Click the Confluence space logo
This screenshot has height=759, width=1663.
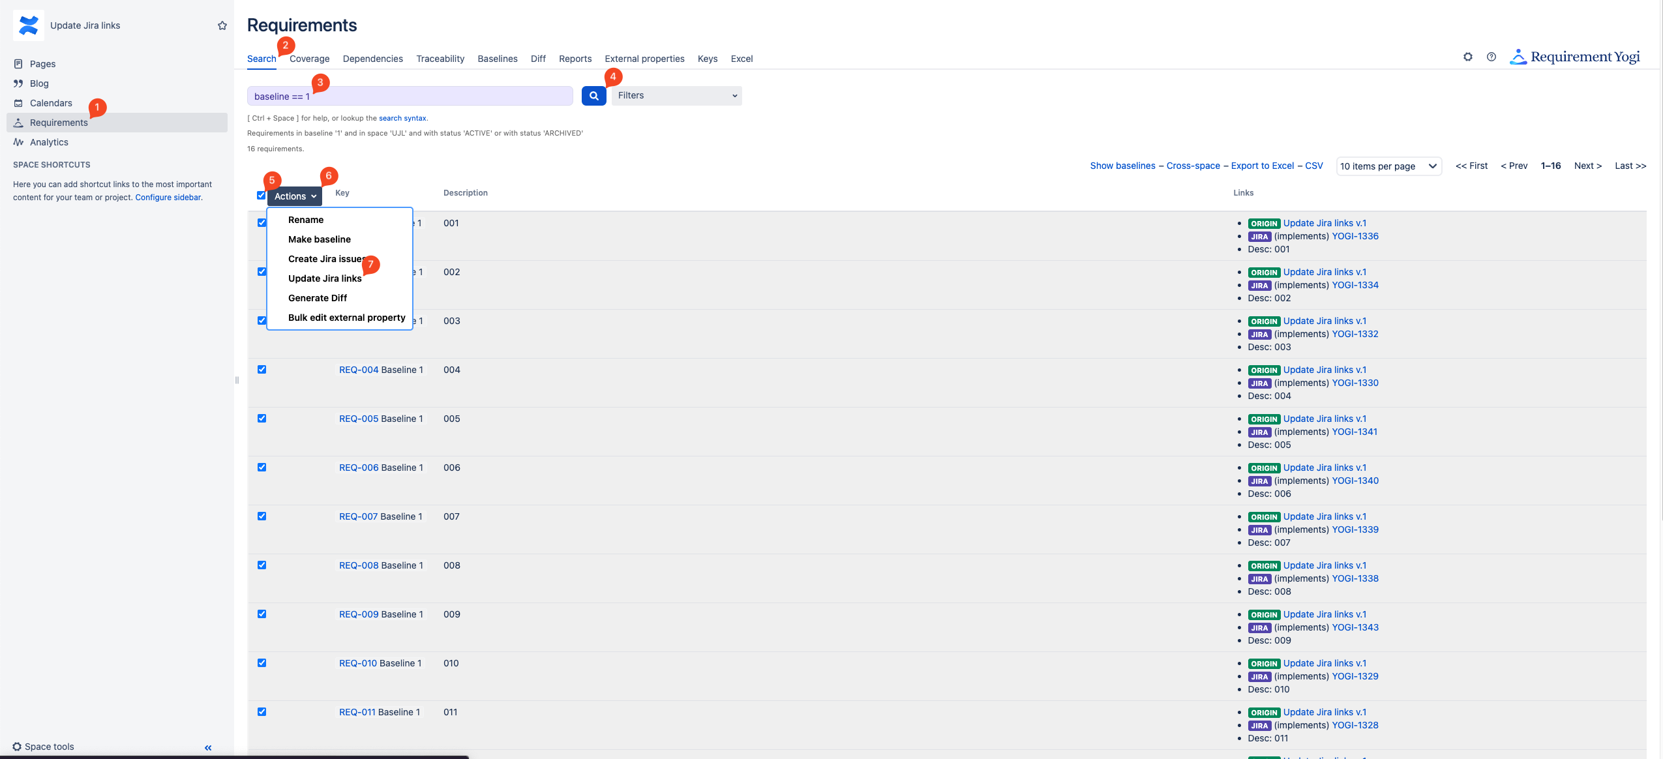click(x=29, y=25)
